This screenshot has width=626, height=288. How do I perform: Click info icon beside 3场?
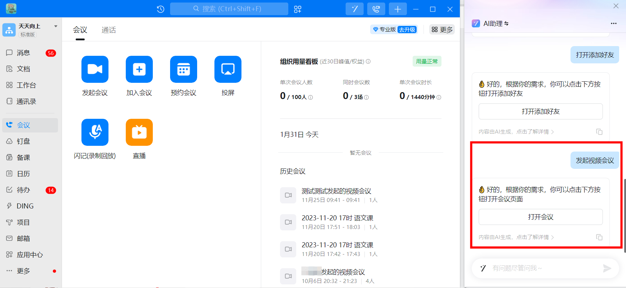click(366, 97)
